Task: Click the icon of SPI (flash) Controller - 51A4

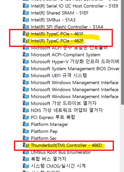Action: tap(26, 27)
